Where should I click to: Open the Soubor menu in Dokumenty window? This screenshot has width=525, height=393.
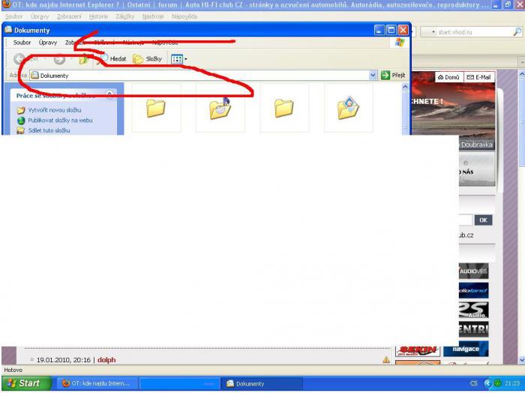pyautogui.click(x=22, y=43)
